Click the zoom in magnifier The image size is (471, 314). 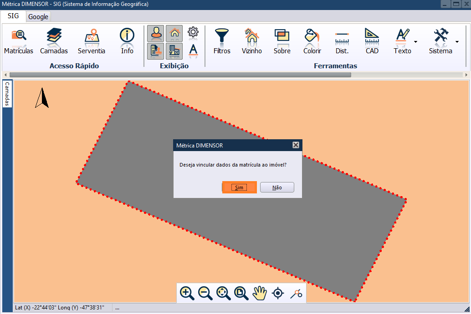pyautogui.click(x=187, y=293)
